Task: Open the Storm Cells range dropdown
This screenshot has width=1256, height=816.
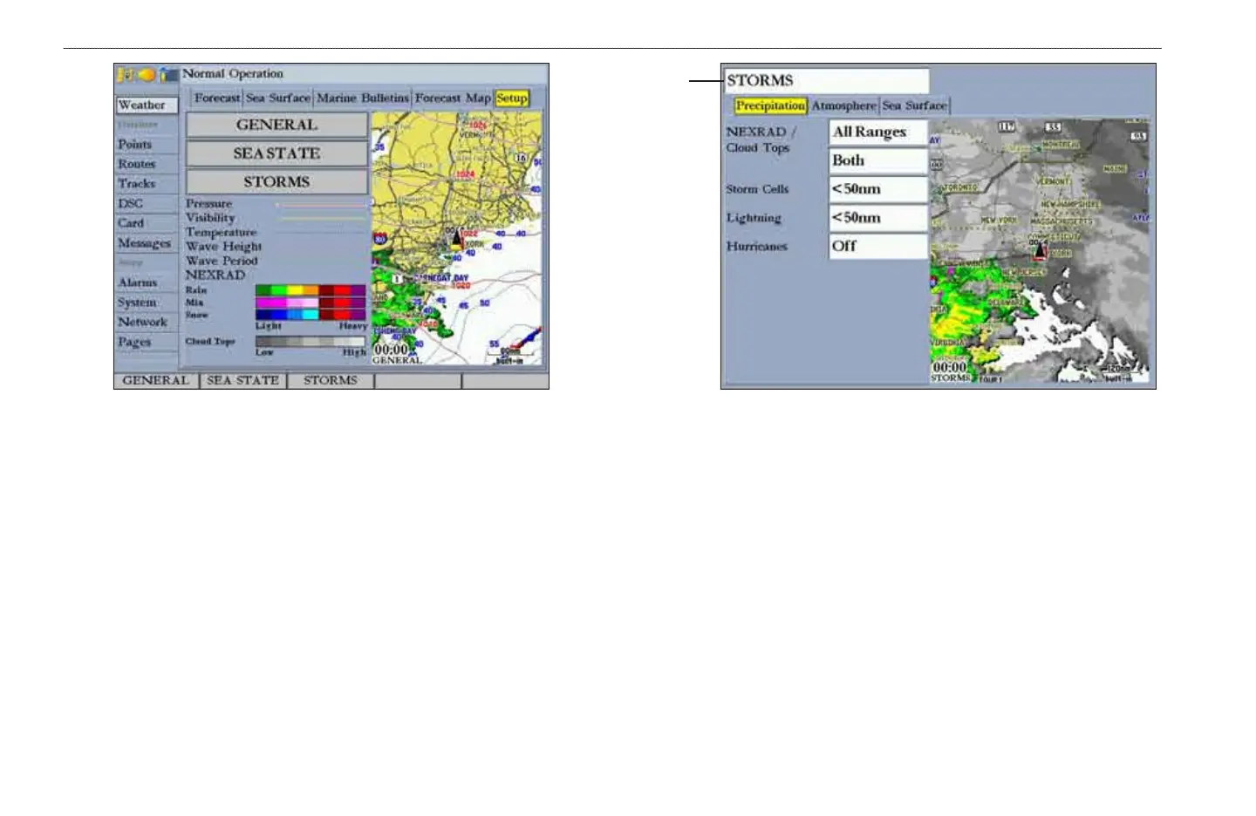Action: (x=877, y=189)
